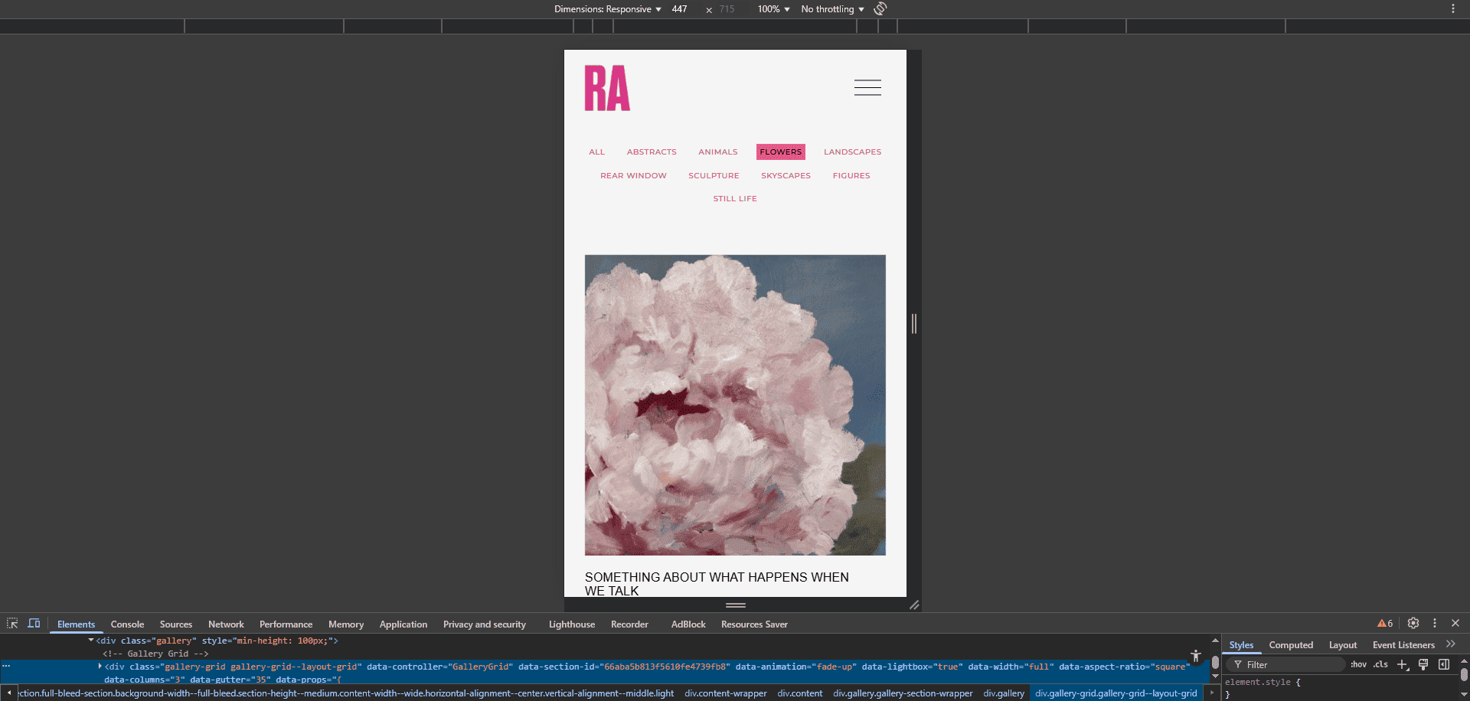Click the accessibility tree toggle icon
Image resolution: width=1470 pixels, height=701 pixels.
coord(1196,656)
